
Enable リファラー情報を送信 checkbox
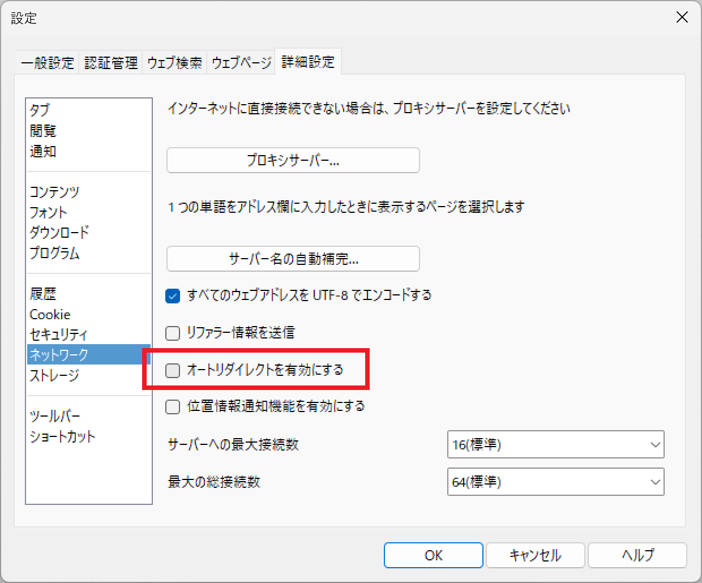[x=173, y=333]
